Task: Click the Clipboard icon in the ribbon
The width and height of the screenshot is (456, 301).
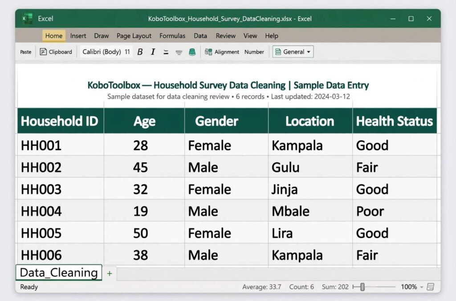Action: [x=43, y=52]
